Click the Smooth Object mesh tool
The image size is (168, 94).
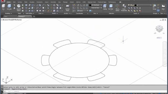point(19,8)
